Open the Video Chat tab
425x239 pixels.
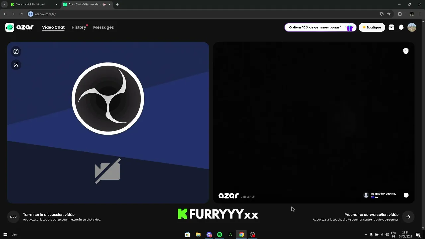pyautogui.click(x=53, y=27)
